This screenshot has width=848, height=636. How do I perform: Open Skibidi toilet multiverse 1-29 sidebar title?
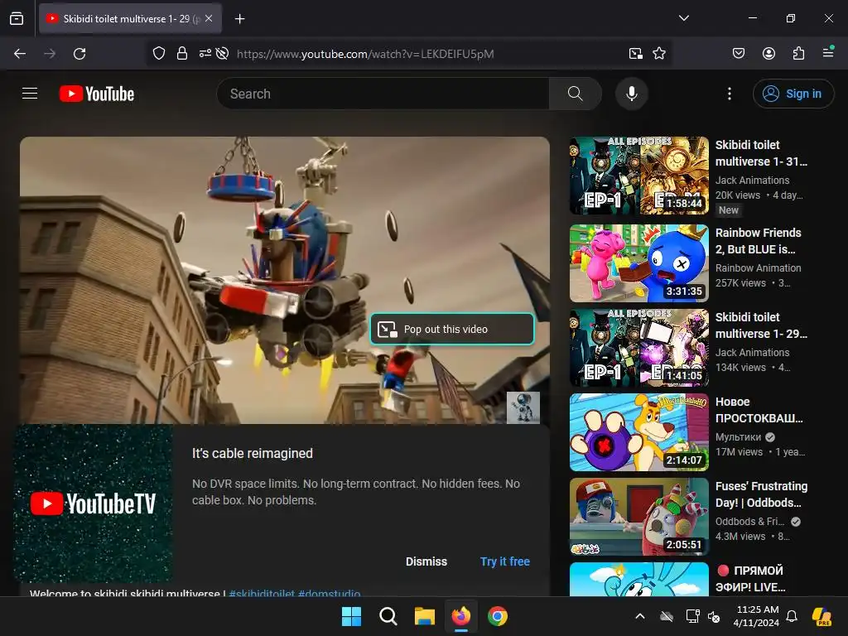point(761,325)
